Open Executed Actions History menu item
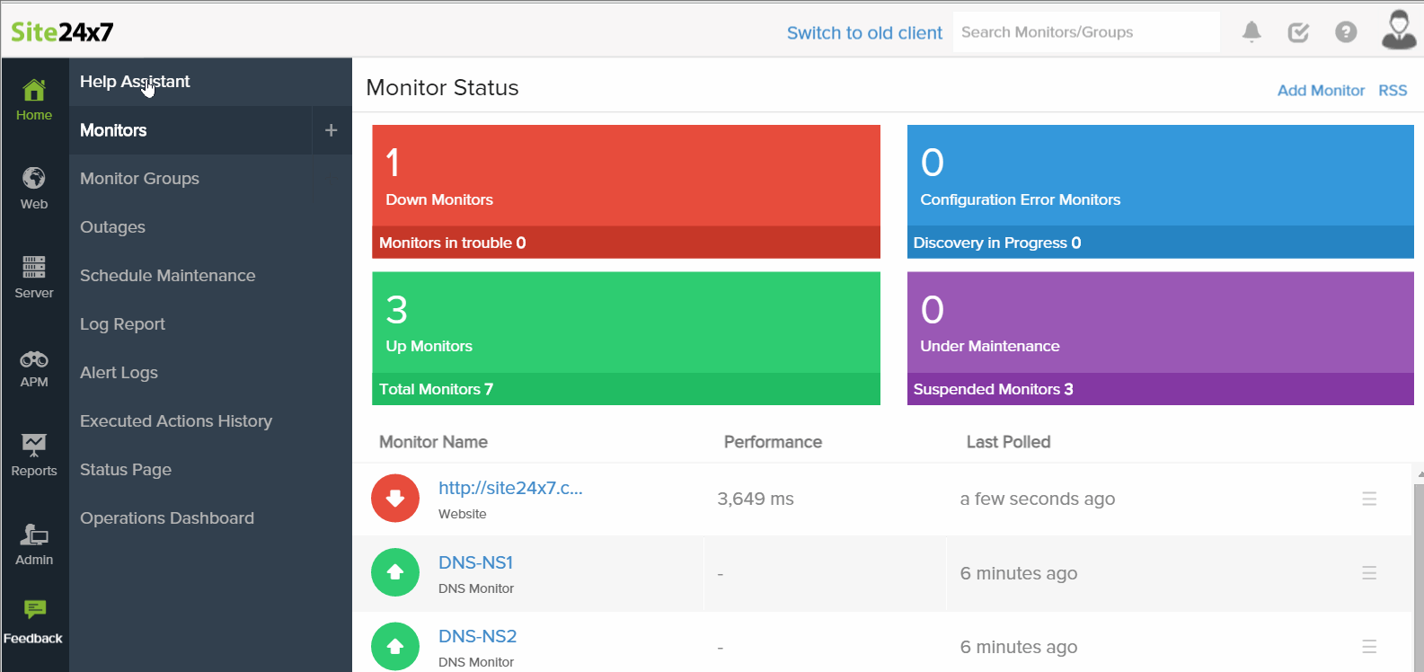Viewport: 1424px width, 672px height. pyautogui.click(x=210, y=421)
